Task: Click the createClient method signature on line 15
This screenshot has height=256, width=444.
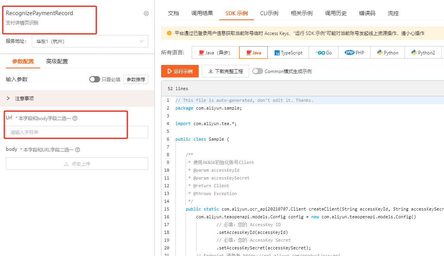Action: coord(315,209)
